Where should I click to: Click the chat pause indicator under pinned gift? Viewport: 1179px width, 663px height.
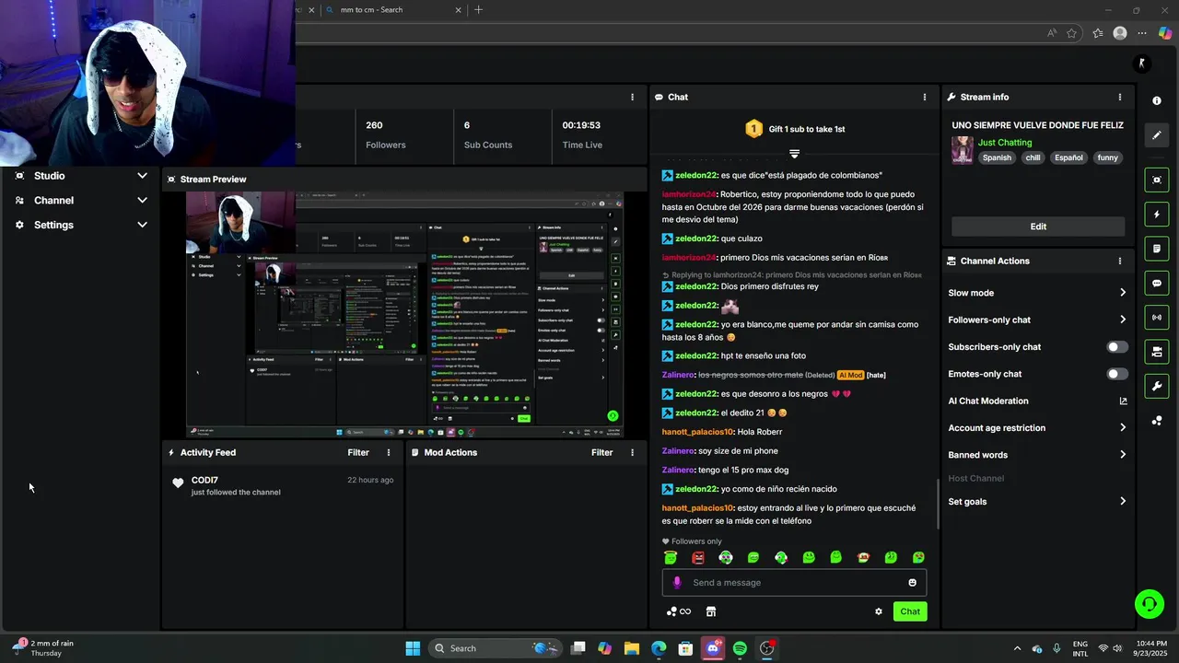pyautogui.click(x=794, y=154)
